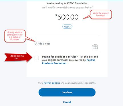Click the pencil icon beside Add a note
Screen dimensions: 123x106
(36, 44)
